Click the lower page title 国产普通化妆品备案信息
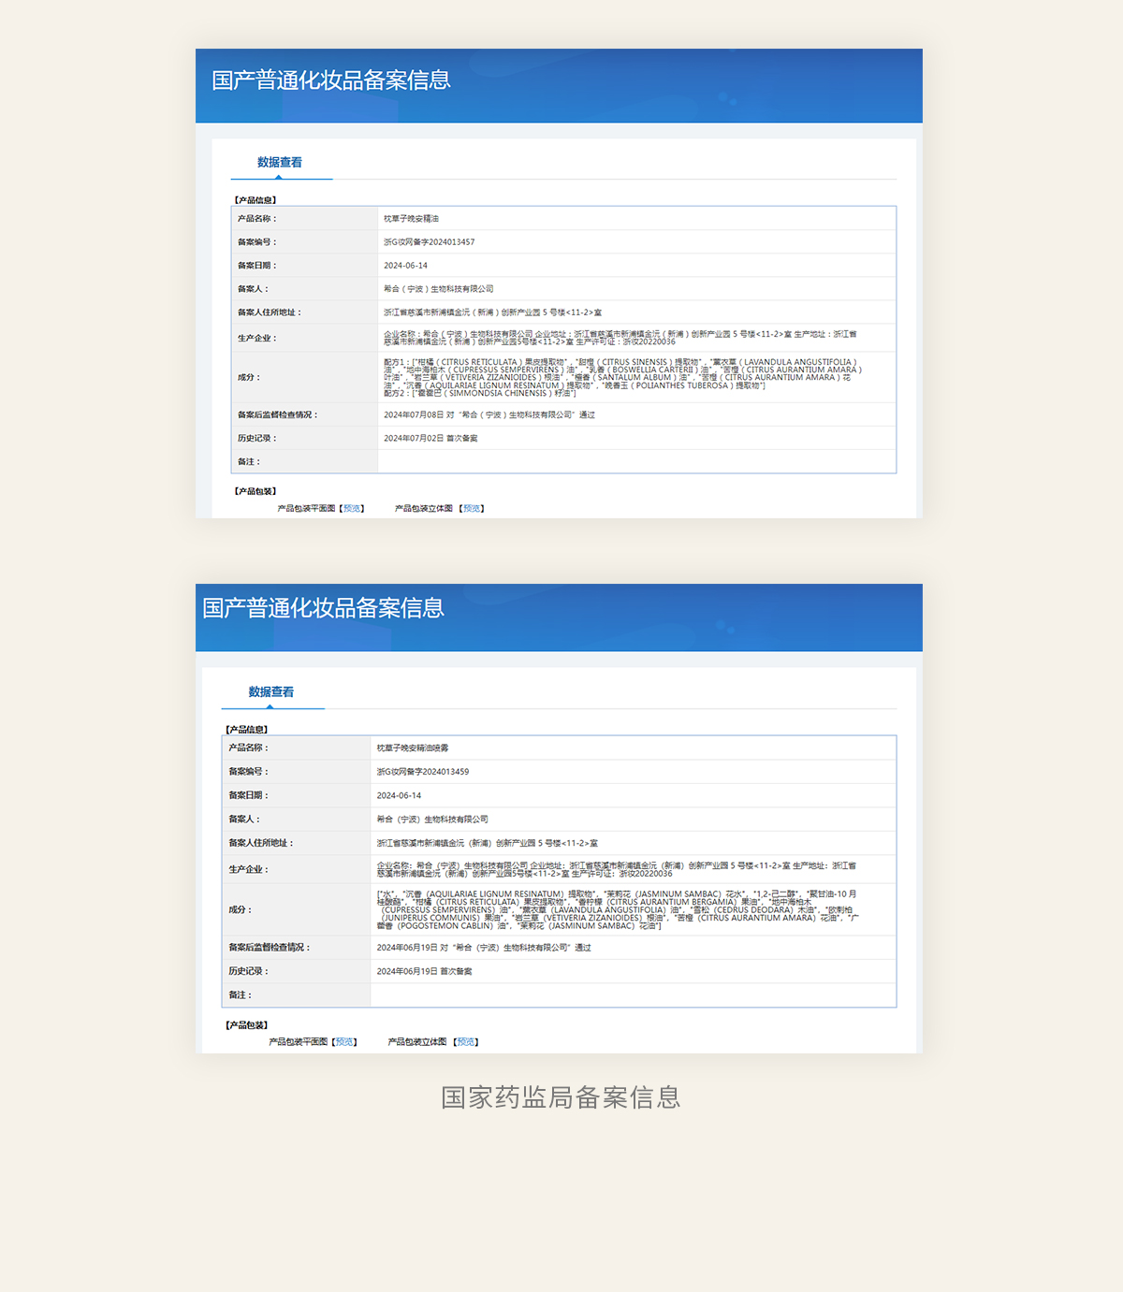Viewport: 1123px width, 1292px height. click(324, 608)
